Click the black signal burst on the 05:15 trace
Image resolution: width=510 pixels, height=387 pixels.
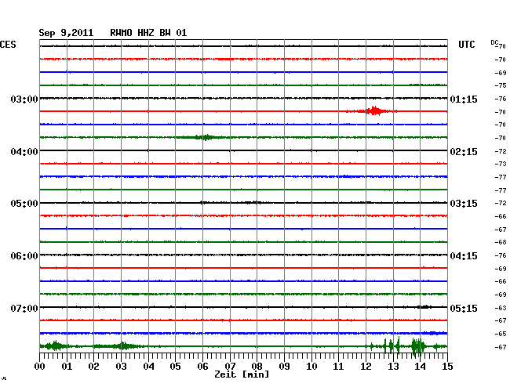click(x=424, y=307)
